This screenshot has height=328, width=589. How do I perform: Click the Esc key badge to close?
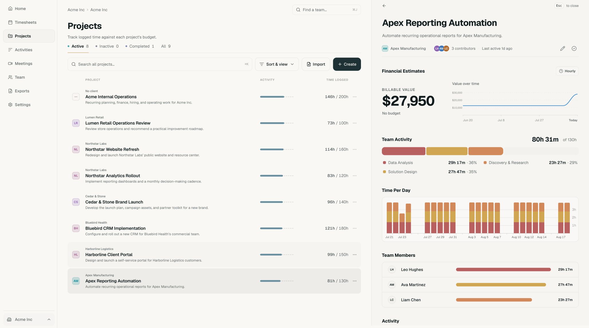pyautogui.click(x=559, y=6)
